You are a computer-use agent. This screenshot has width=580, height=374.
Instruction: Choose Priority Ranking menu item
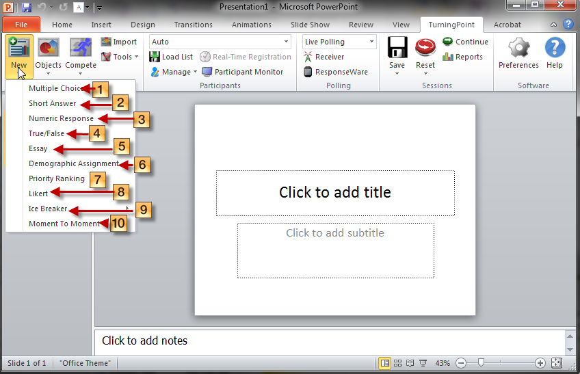click(70, 178)
